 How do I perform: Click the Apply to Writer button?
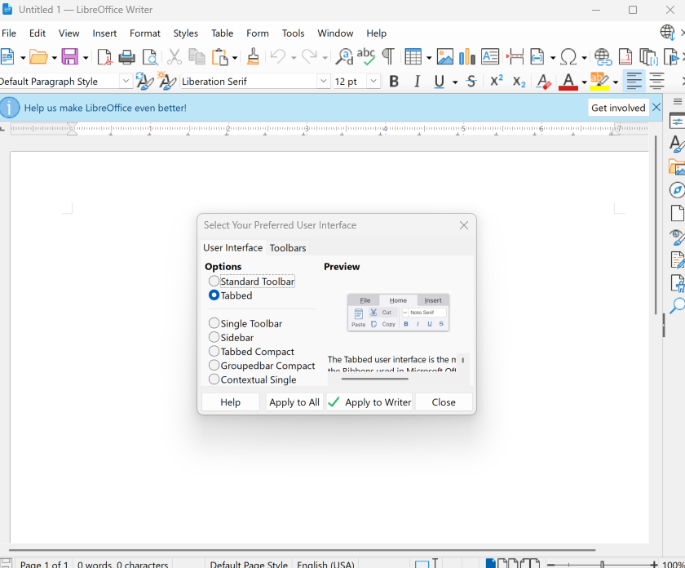click(x=369, y=402)
